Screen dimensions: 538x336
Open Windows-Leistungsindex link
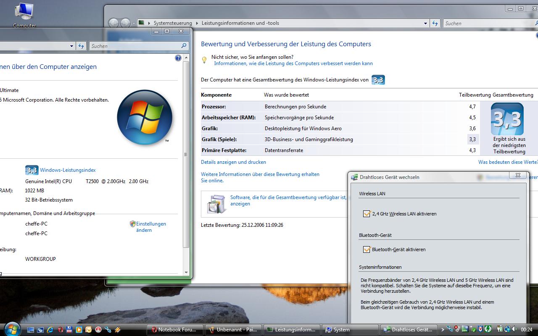68,170
